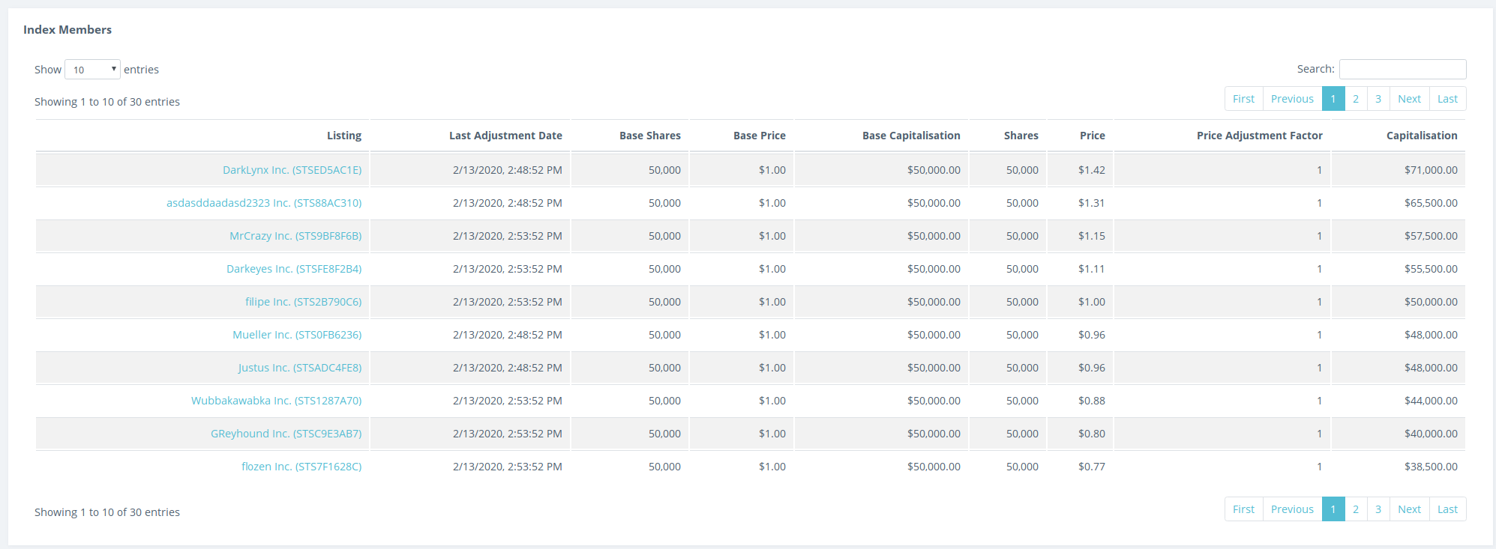This screenshot has height=549, width=1496.
Task: Go to First page in top pagination
Action: tap(1243, 99)
